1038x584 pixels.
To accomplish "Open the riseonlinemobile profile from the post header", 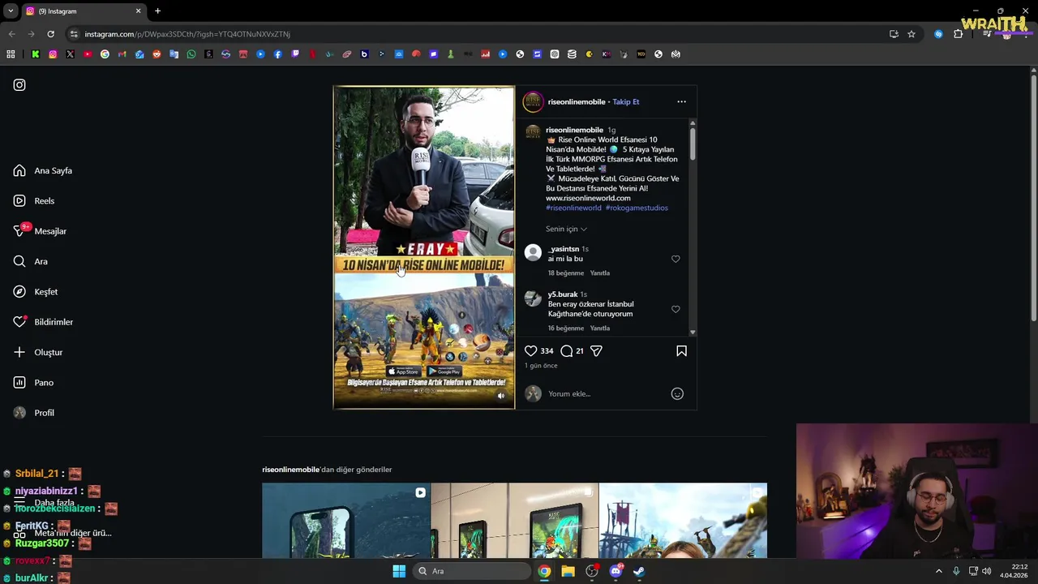I will [x=577, y=102].
